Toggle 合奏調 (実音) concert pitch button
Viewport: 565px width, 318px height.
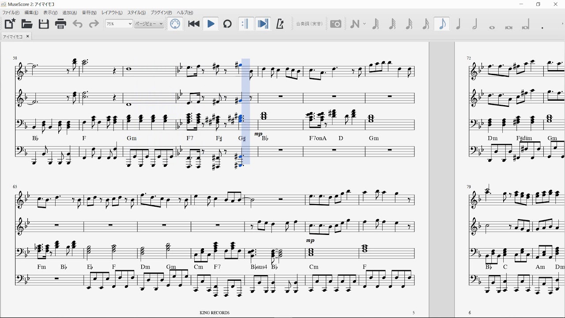click(309, 24)
